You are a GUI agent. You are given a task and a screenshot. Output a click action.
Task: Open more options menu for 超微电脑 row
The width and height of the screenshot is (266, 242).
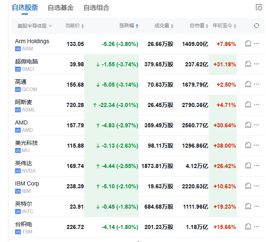(x=257, y=64)
